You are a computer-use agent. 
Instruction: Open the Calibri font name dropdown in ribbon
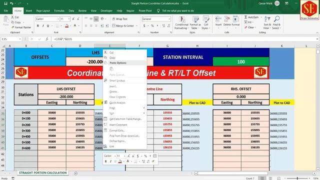(58, 19)
